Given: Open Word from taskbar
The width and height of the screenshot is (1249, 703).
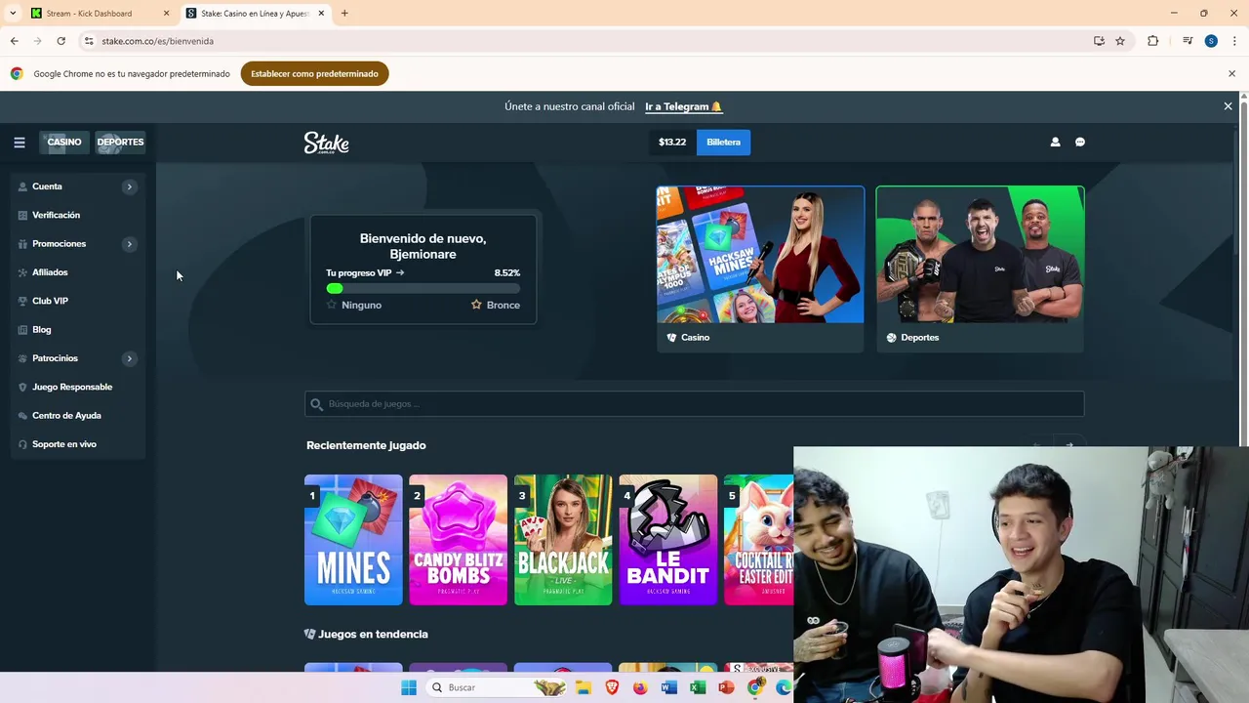Looking at the screenshot, I should pos(668,687).
